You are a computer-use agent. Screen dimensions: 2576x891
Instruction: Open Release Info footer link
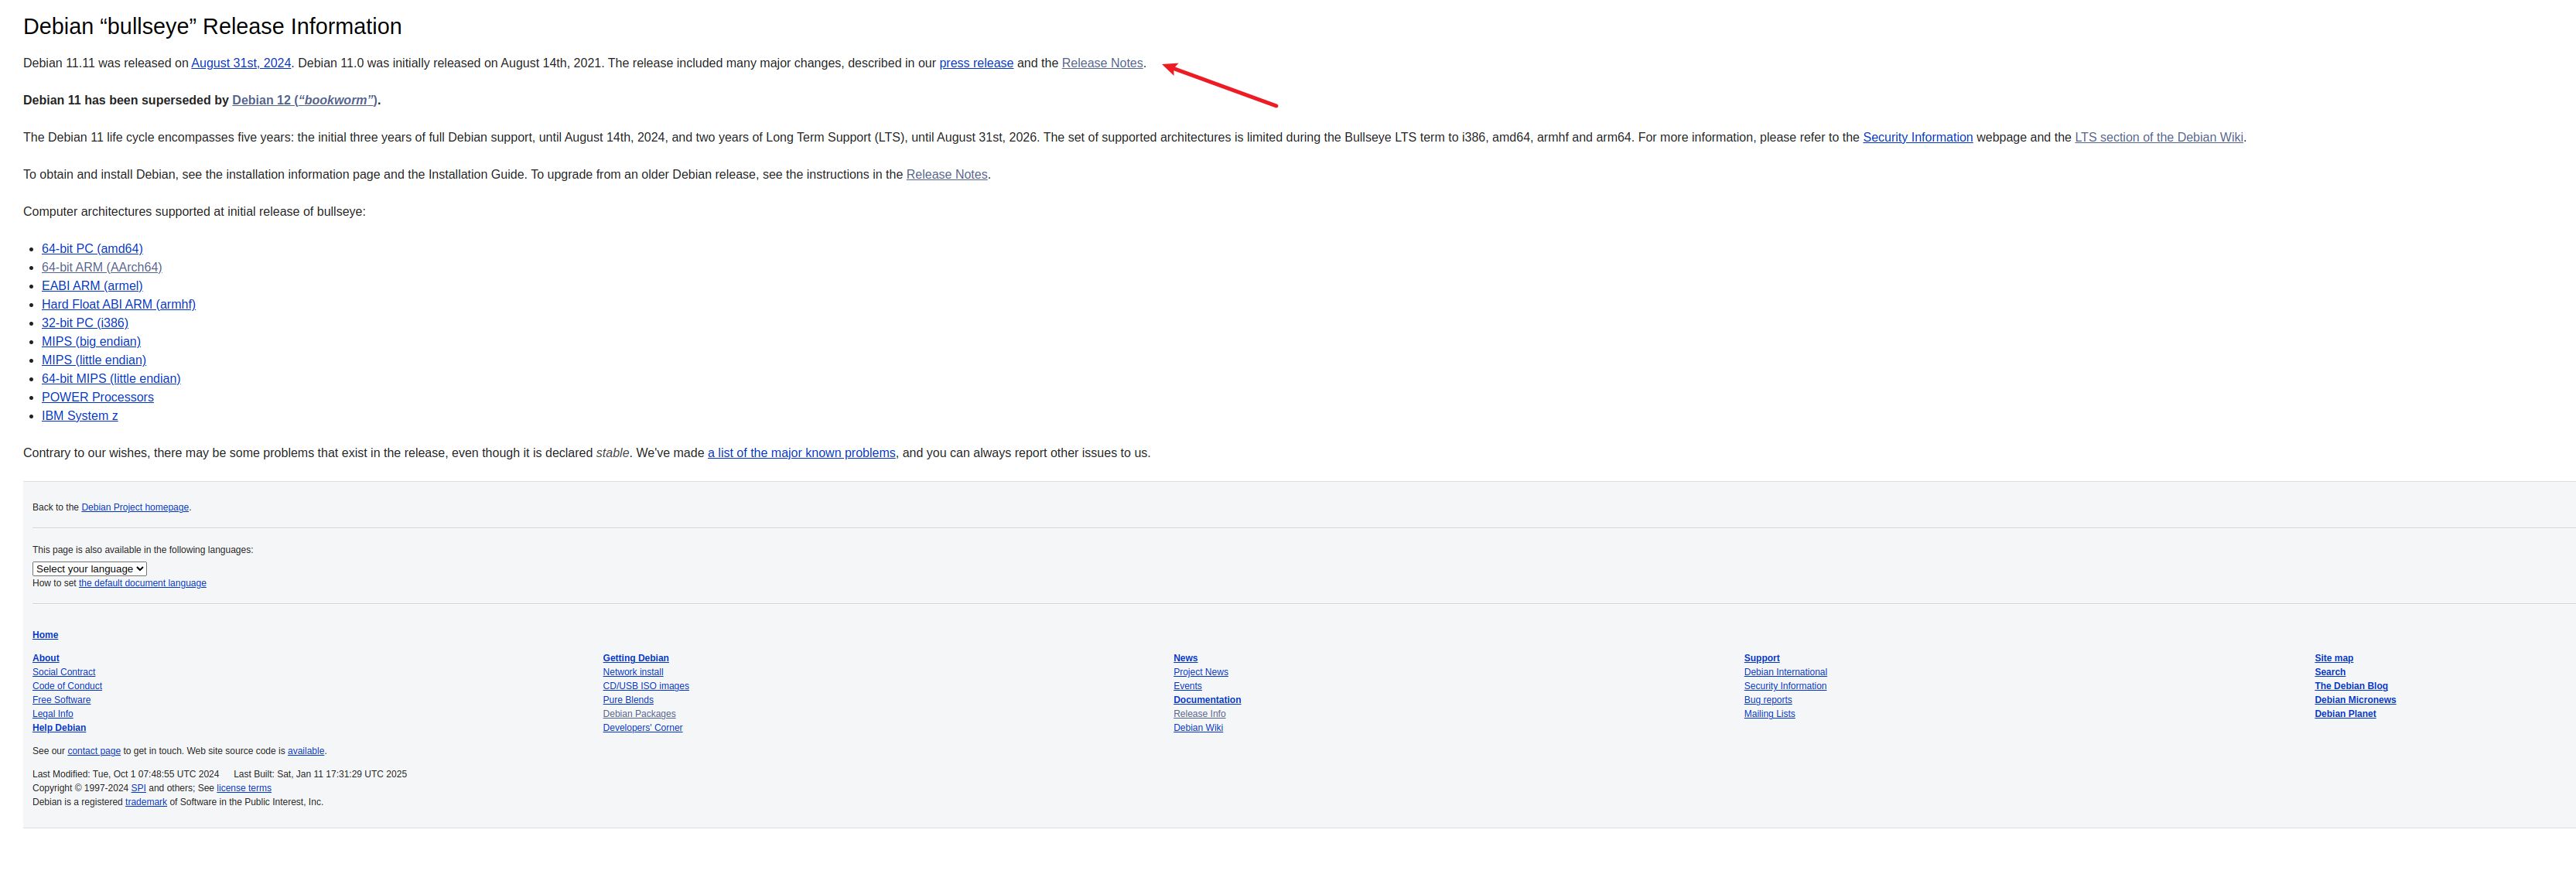[1200, 714]
